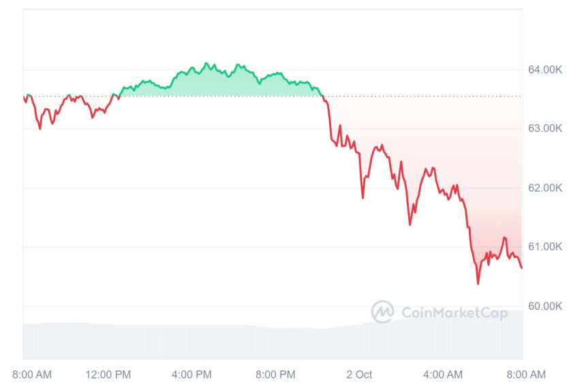Click the 63.00K price axis label
Image resolution: width=586 pixels, height=391 pixels.
click(x=544, y=128)
